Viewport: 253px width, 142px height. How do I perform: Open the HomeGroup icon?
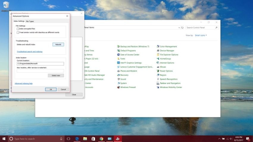click(x=158, y=59)
